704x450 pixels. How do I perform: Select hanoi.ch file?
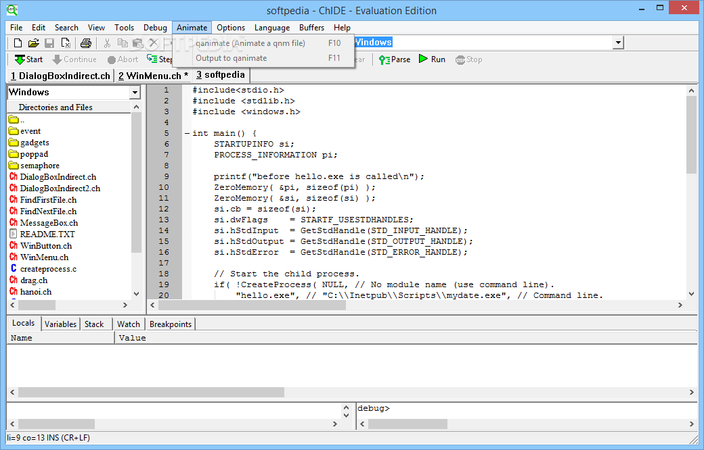coord(30,292)
